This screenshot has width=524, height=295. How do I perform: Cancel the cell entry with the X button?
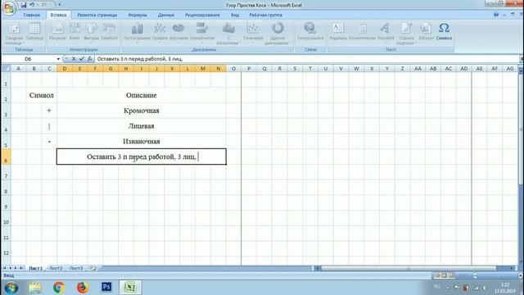[74, 59]
